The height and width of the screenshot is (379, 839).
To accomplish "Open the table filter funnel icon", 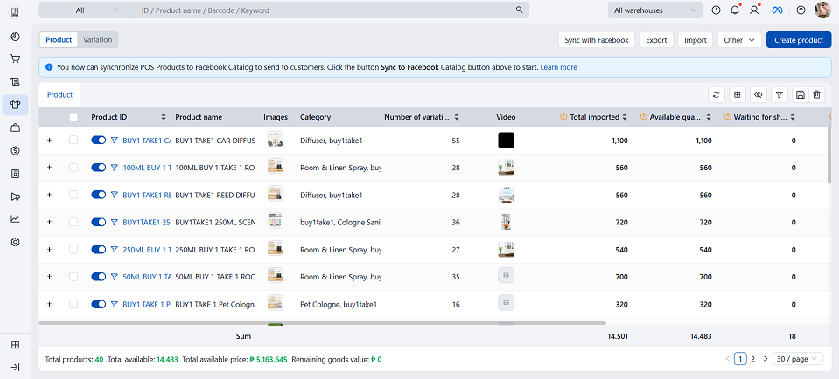I will click(779, 94).
